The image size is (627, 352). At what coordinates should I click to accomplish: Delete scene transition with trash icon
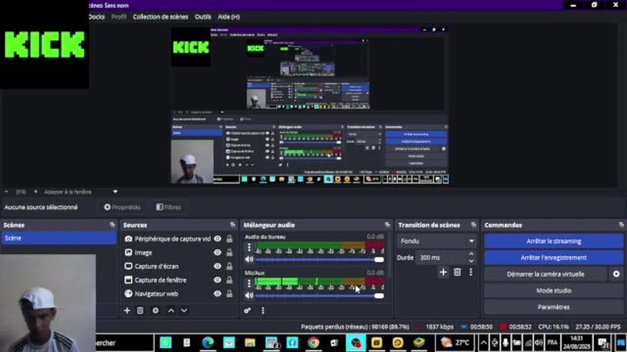[x=457, y=272]
